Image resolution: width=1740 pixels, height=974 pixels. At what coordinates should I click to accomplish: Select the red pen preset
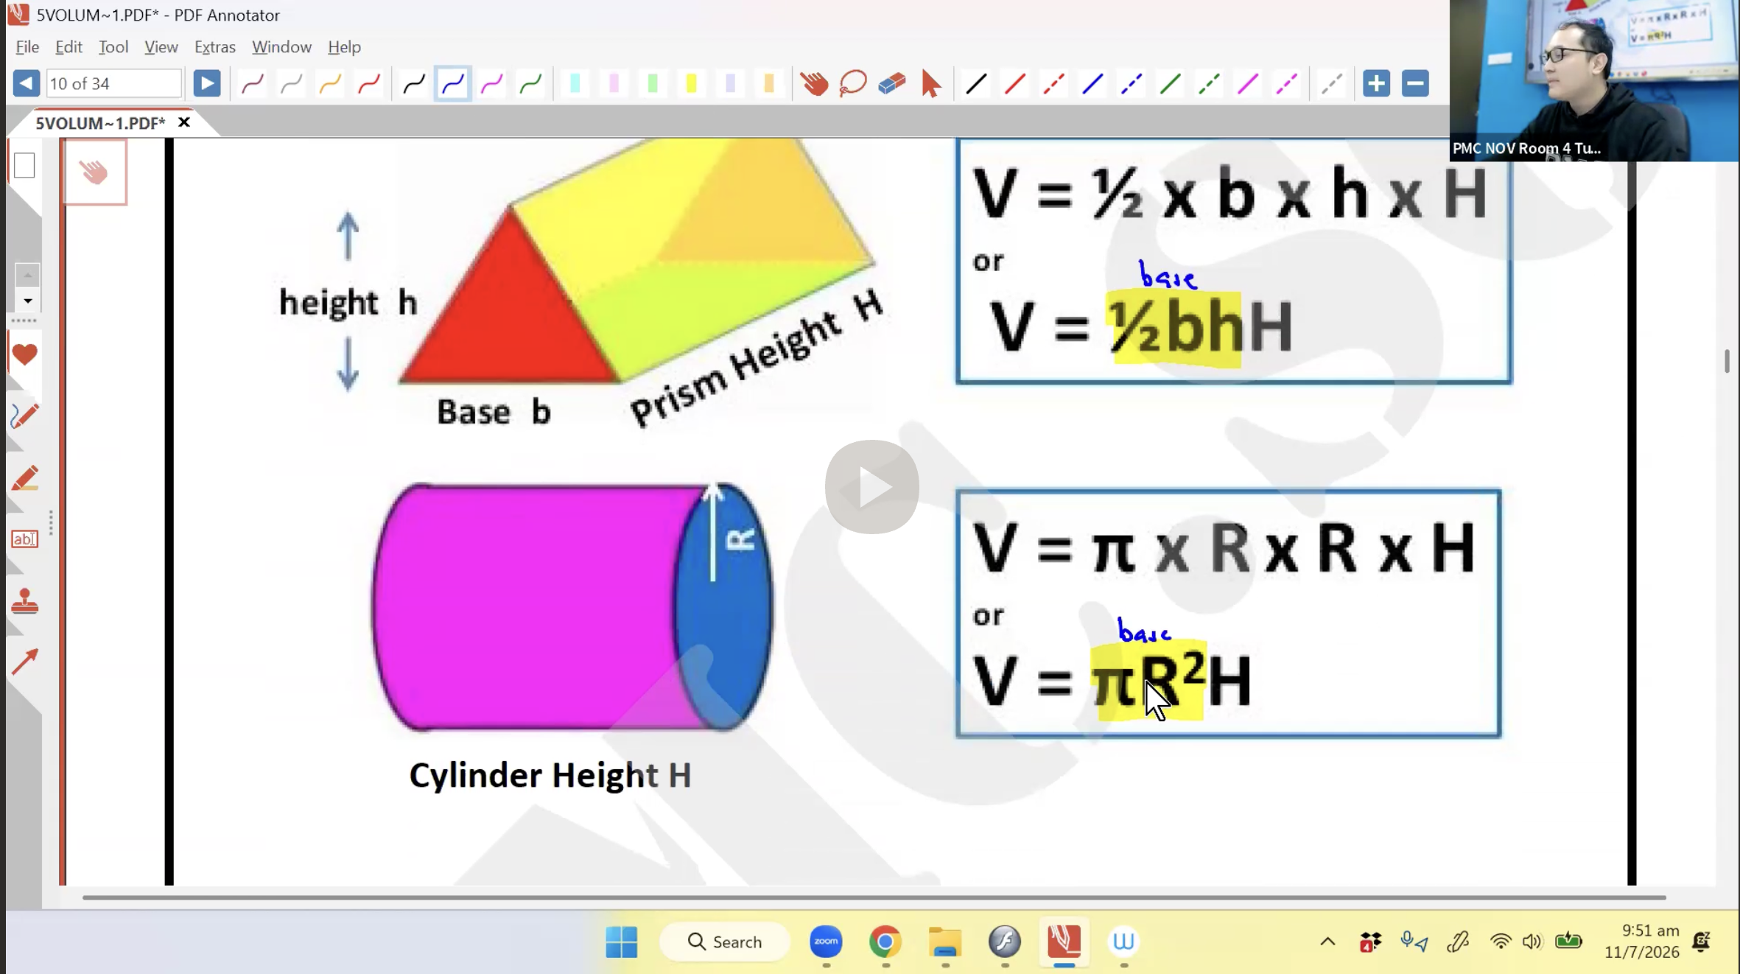point(369,83)
